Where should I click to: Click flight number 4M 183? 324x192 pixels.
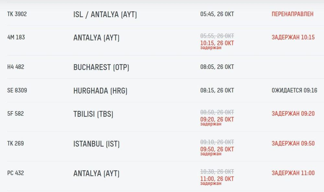tap(16, 37)
